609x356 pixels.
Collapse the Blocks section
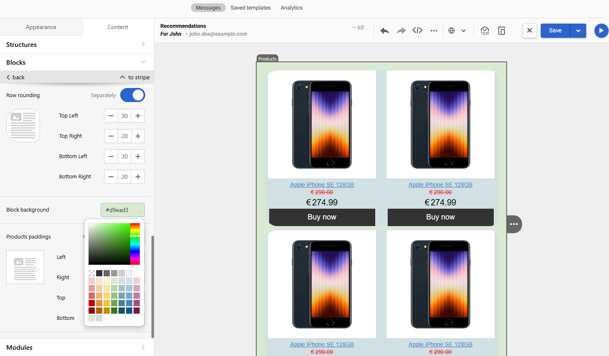tap(77, 62)
